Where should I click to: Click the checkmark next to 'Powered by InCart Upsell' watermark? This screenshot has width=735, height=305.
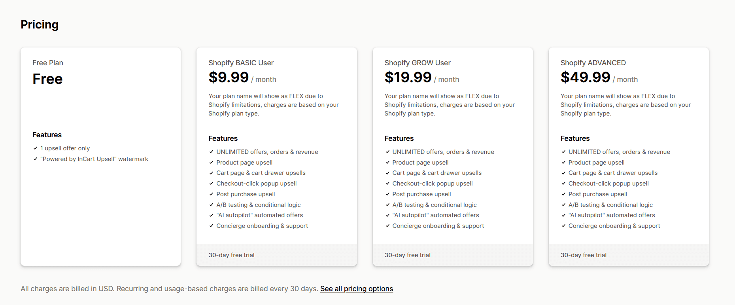click(35, 159)
